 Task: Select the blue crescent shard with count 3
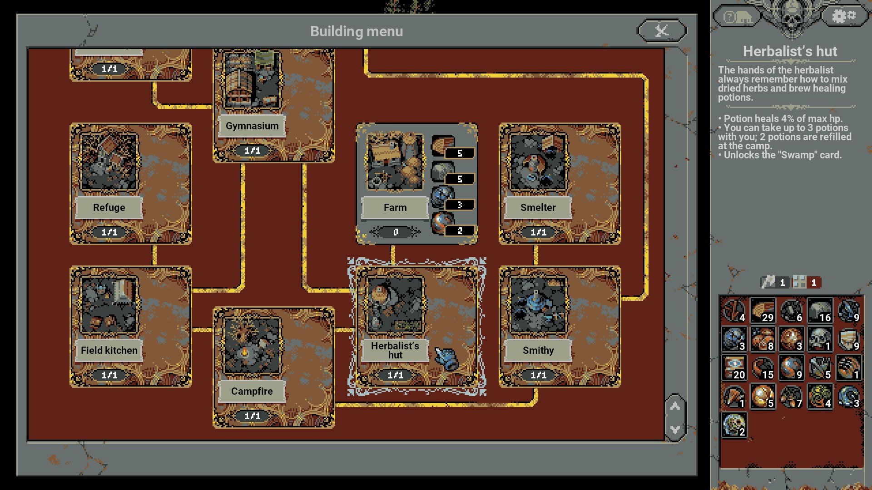[x=849, y=396]
